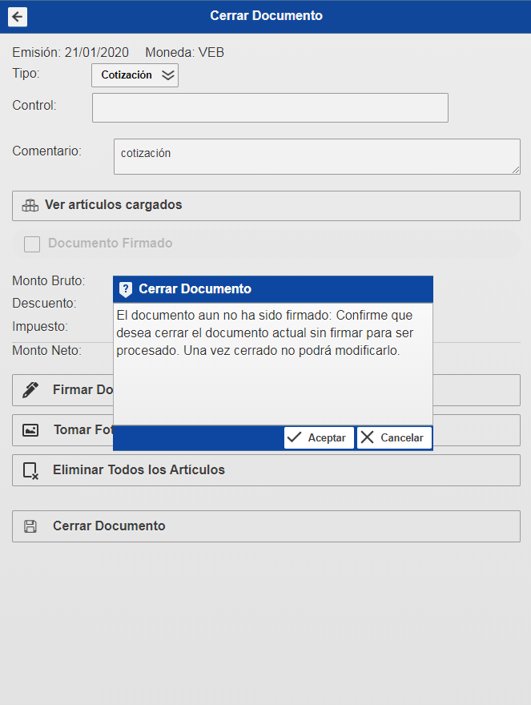
Task: Toggle the Documento Firmado checkbox
Action: (x=32, y=244)
